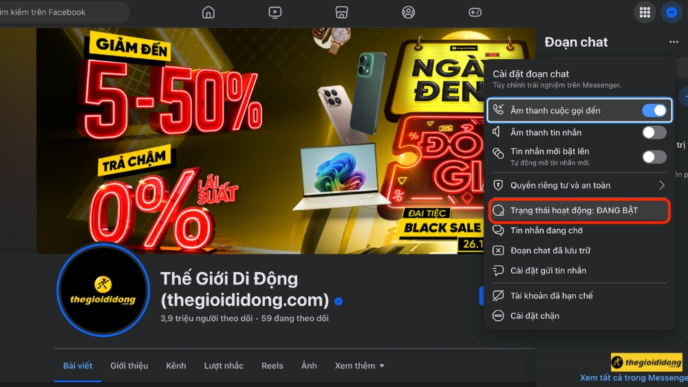Image resolution: width=688 pixels, height=387 pixels.
Task: Switch to the Giới thiệu tab
Action: click(x=129, y=366)
